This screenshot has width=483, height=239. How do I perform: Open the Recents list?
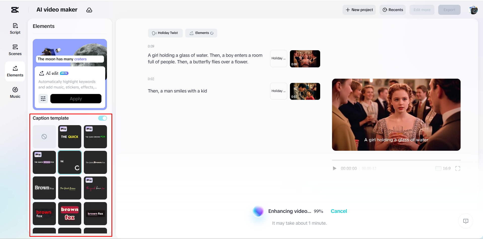pos(393,10)
